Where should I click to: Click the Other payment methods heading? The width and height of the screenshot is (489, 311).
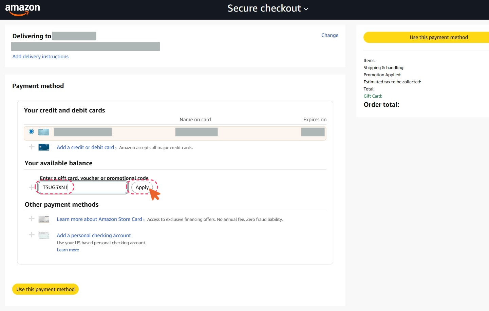tap(61, 205)
